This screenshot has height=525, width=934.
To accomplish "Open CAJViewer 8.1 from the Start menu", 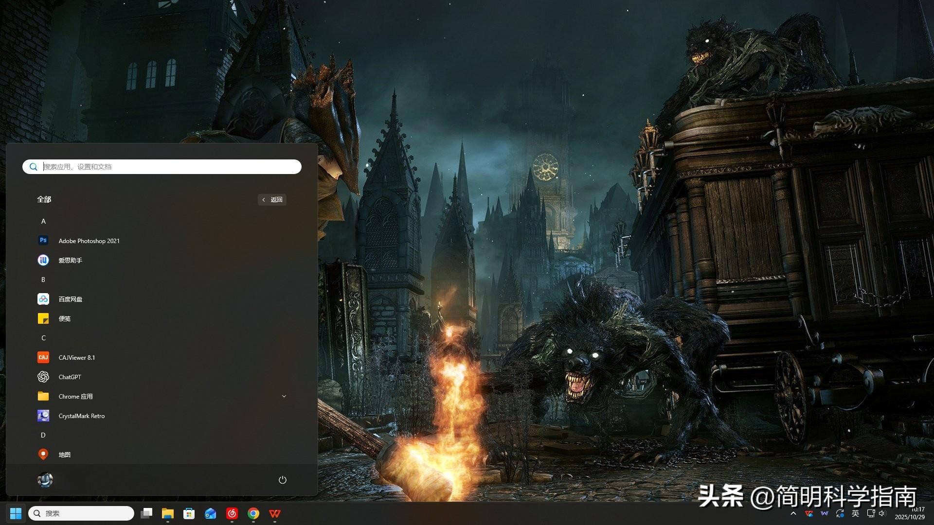I will (76, 357).
